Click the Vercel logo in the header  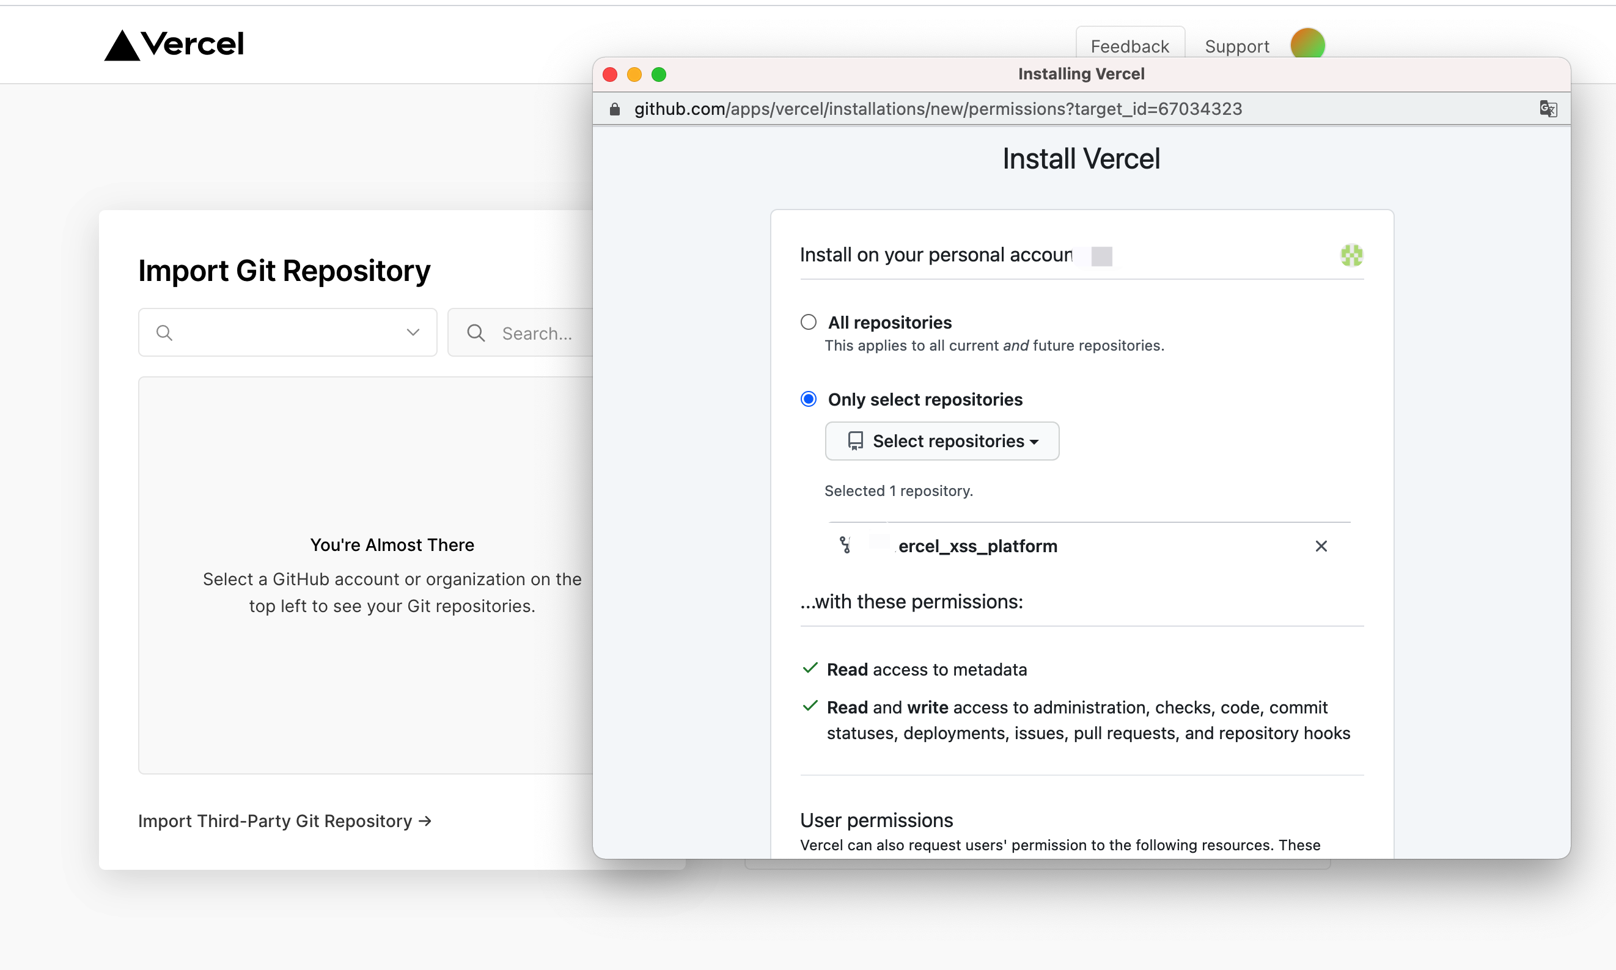(x=174, y=45)
